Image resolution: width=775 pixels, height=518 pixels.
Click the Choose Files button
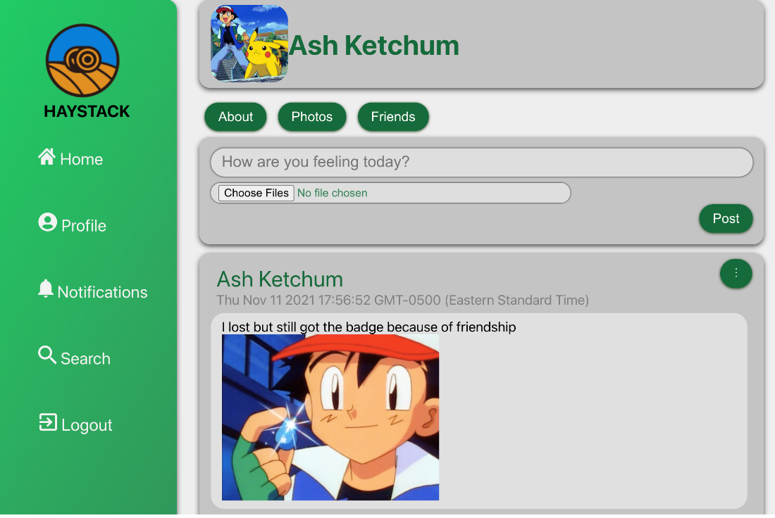[256, 193]
